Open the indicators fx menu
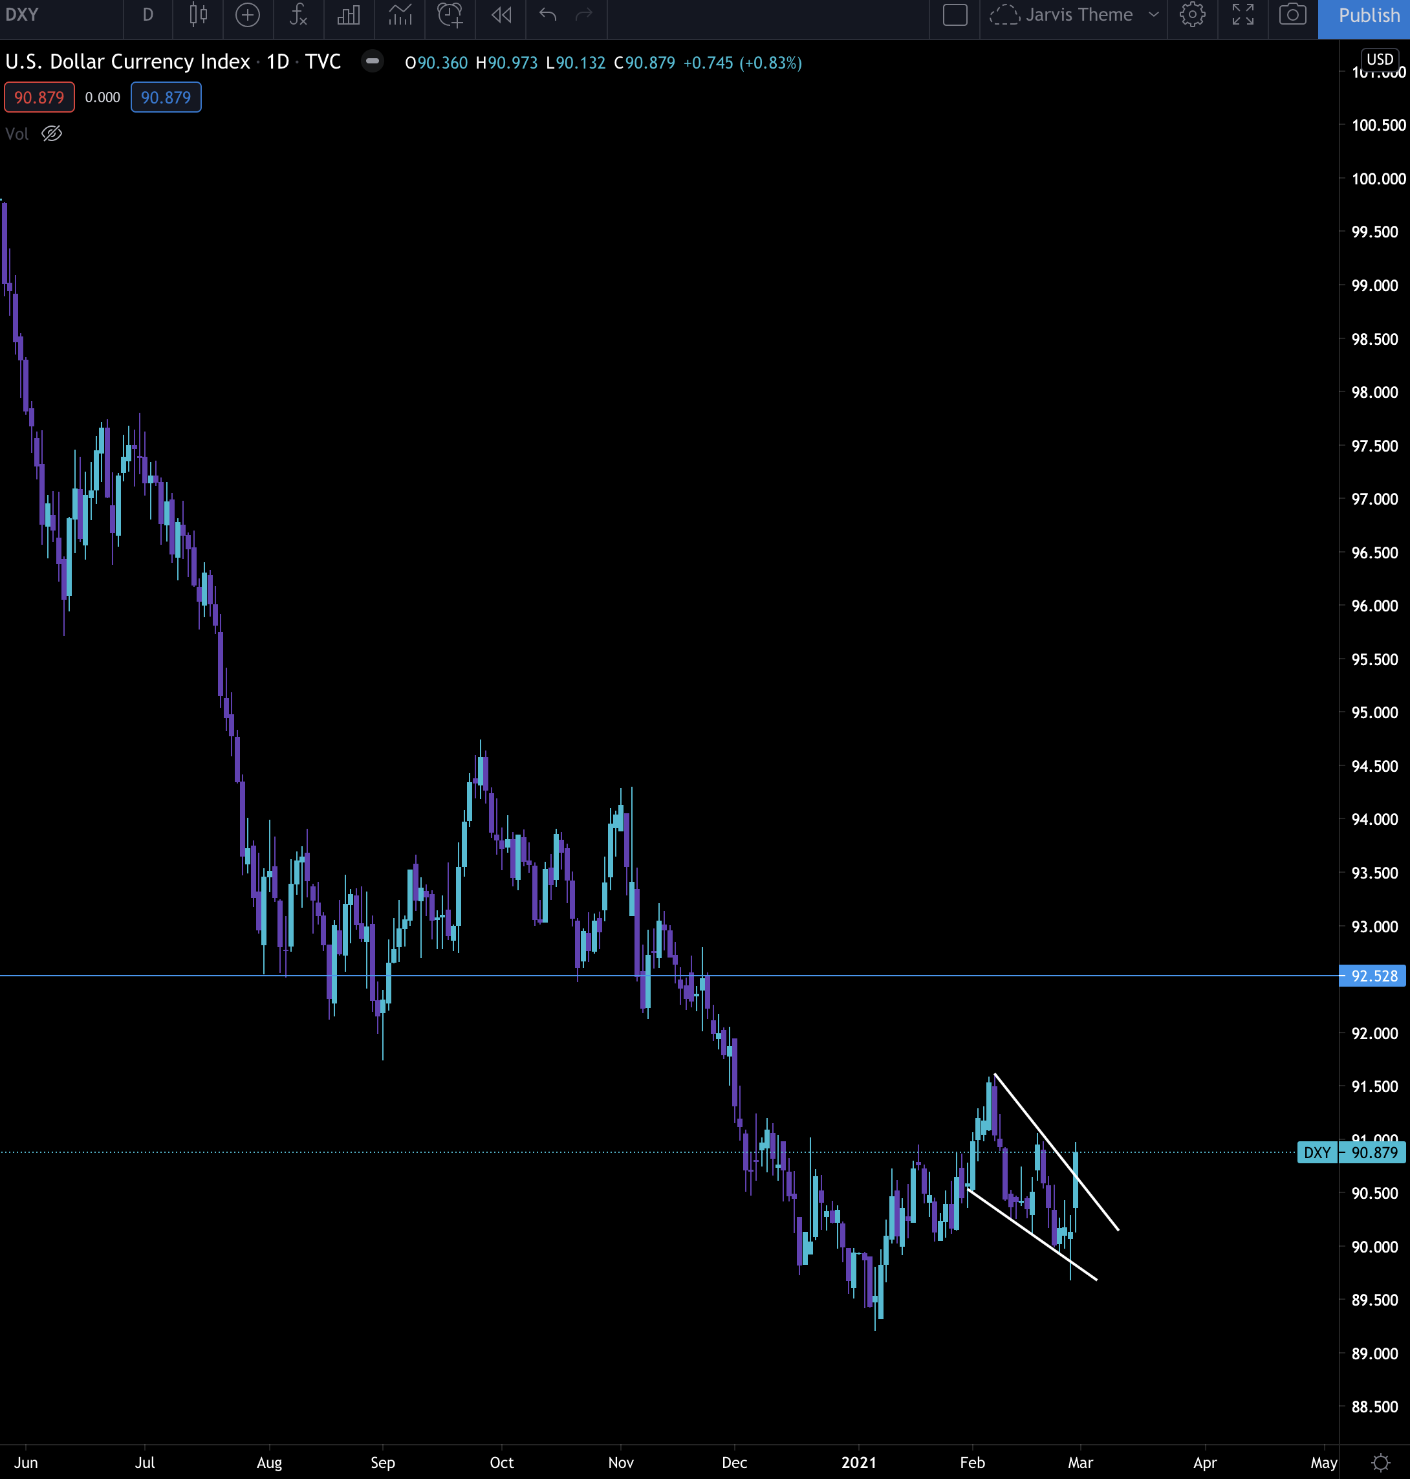 tap(298, 15)
